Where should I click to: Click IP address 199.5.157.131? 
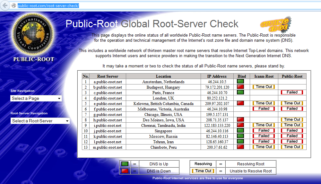[x=217, y=115]
